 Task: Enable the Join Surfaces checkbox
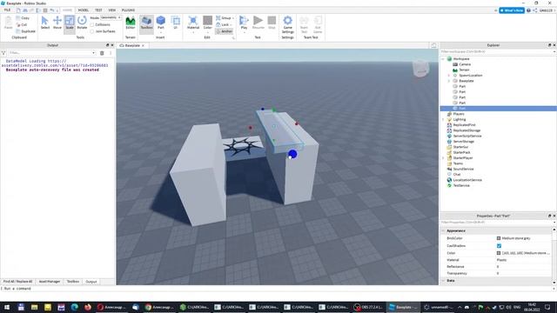point(92,31)
